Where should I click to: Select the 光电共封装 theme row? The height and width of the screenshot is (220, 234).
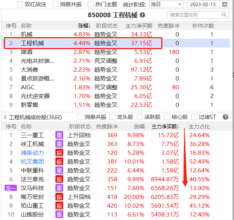pyautogui.click(x=116, y=61)
